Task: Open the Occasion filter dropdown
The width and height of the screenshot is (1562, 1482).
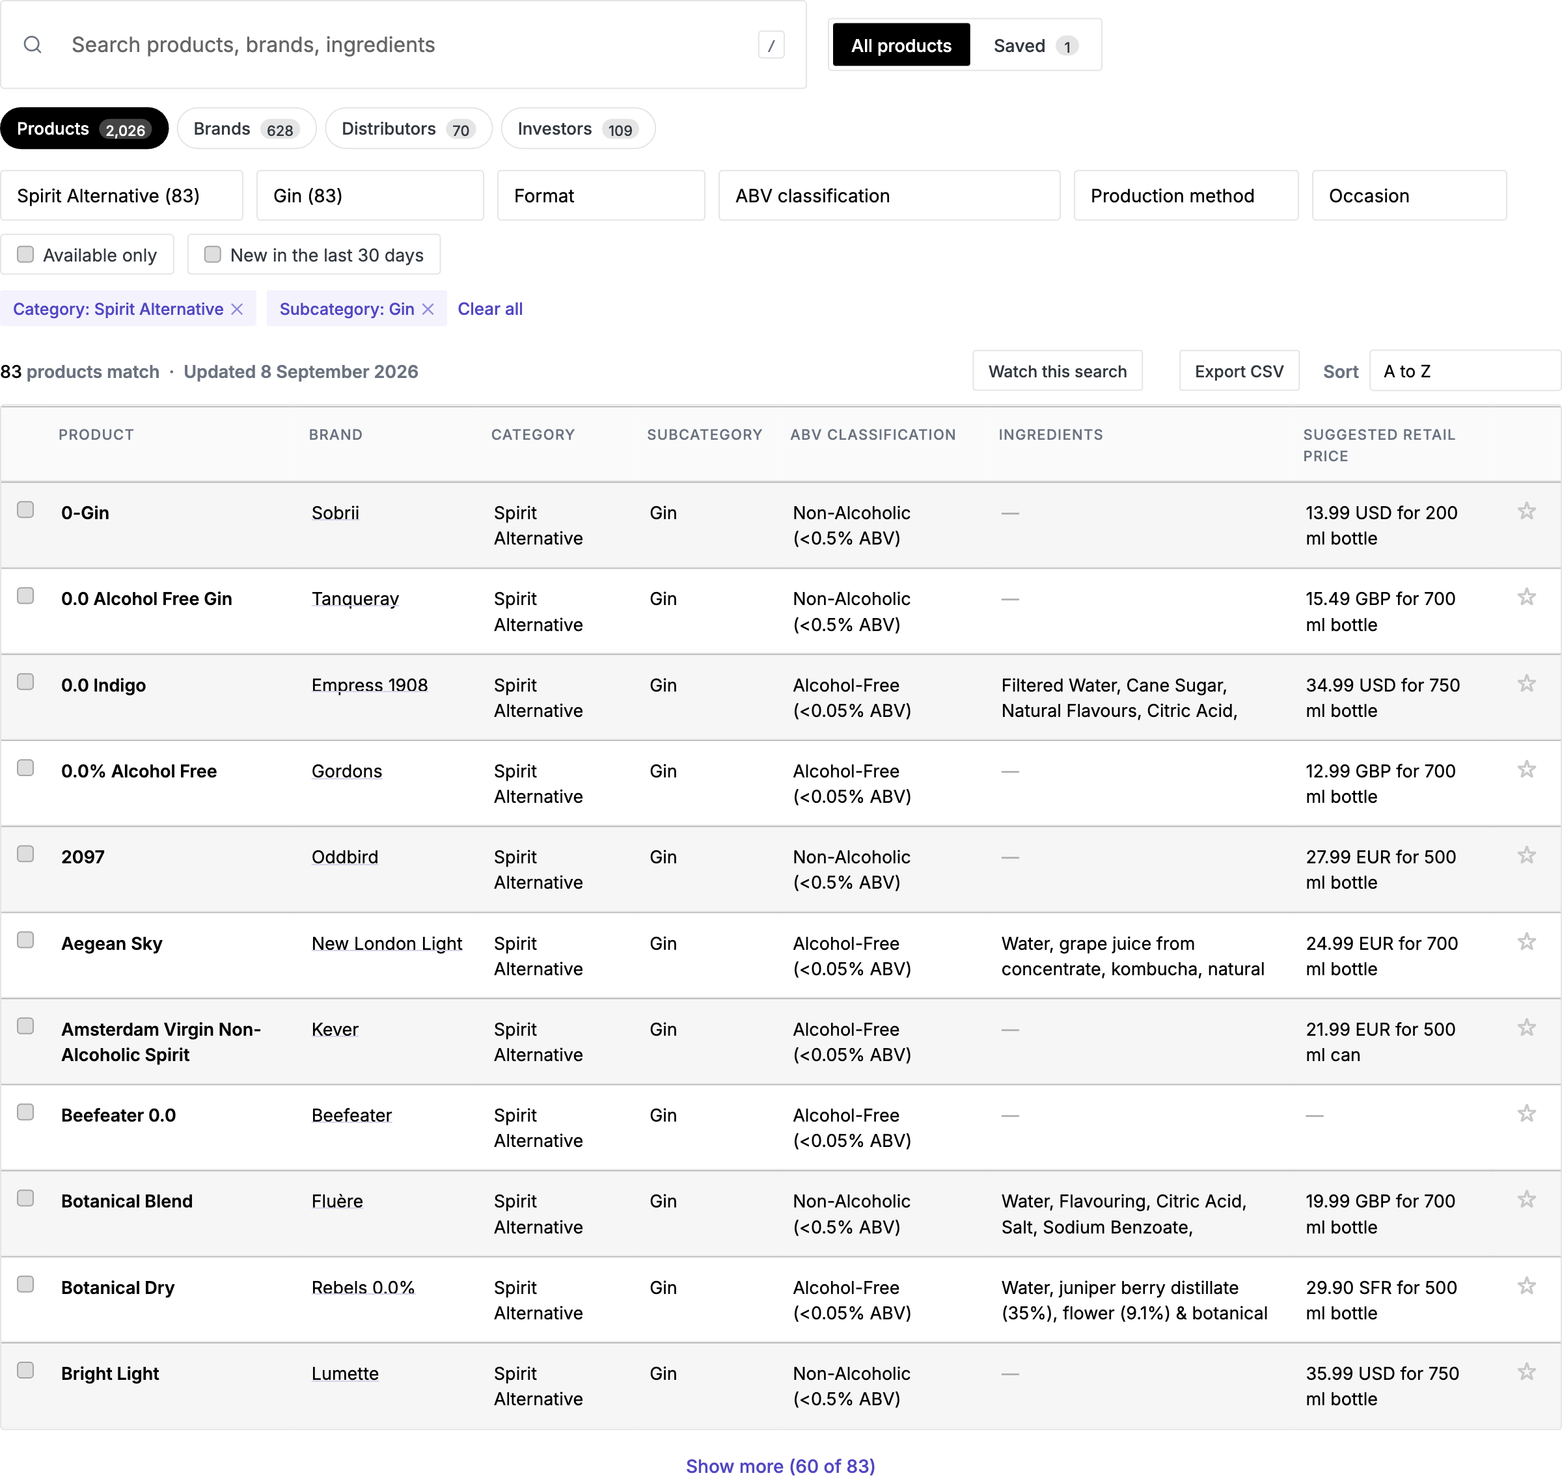Action: point(1410,195)
